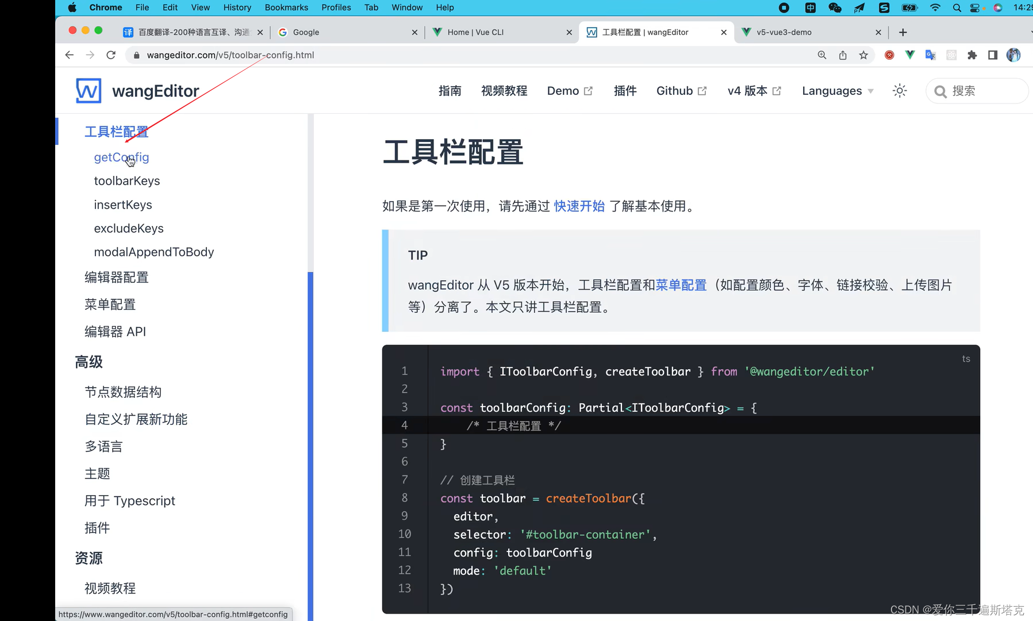Click the search magnifier in site search box
This screenshot has height=621, width=1033.
tap(940, 90)
